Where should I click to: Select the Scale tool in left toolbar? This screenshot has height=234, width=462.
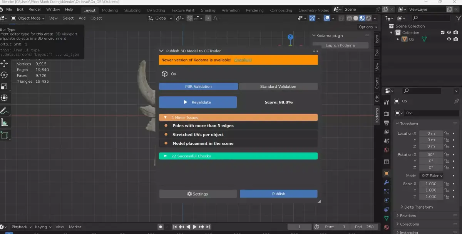click(x=4, y=87)
